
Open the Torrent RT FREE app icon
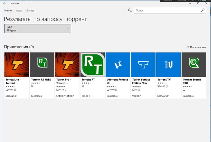[x=42, y=65]
